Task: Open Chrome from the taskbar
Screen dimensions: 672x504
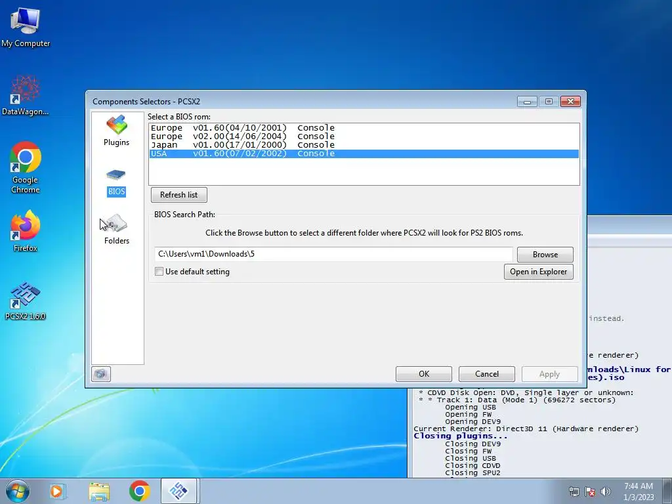Action: click(139, 491)
